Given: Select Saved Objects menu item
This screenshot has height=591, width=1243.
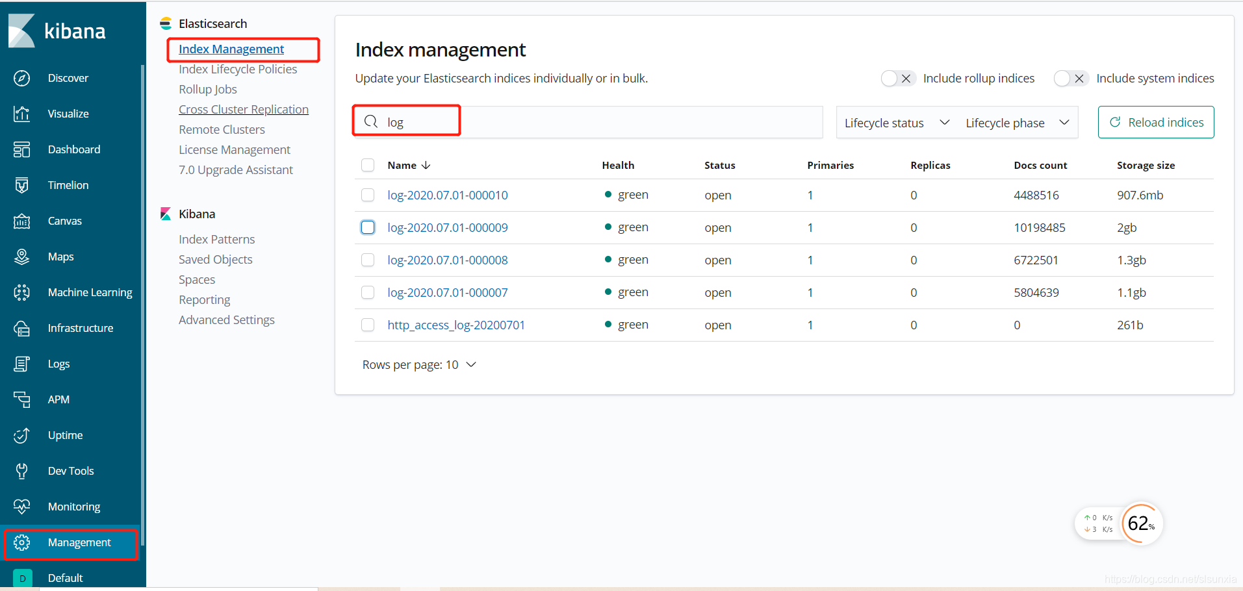Looking at the screenshot, I should tap(216, 259).
